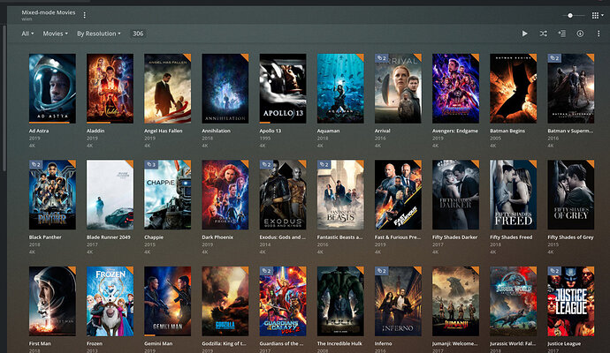This screenshot has height=353, width=610.
Task: Open the toolbar more options menu
Action: click(x=599, y=34)
